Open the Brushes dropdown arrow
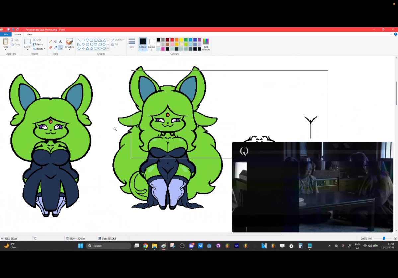The width and height of the screenshot is (398, 278). (x=69, y=49)
